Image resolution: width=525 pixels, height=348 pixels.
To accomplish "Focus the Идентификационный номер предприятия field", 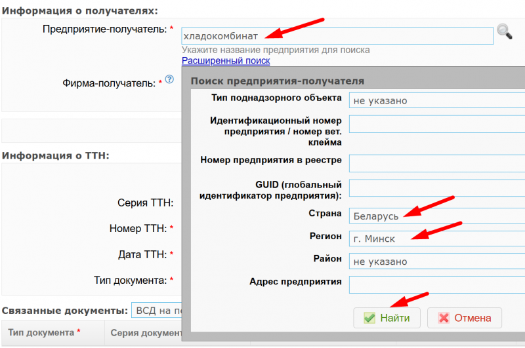I will coord(437,125).
